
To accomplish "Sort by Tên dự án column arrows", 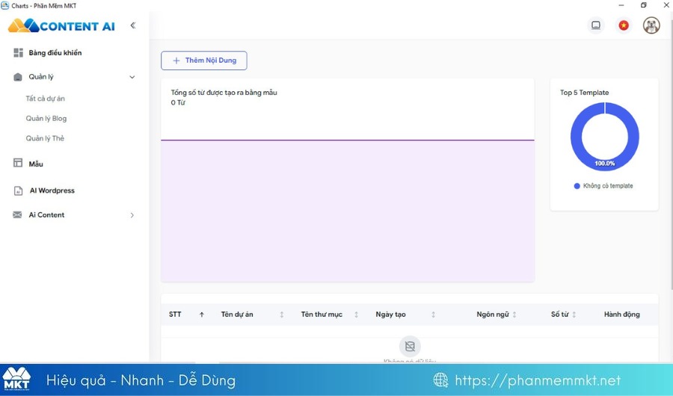I will [x=282, y=315].
